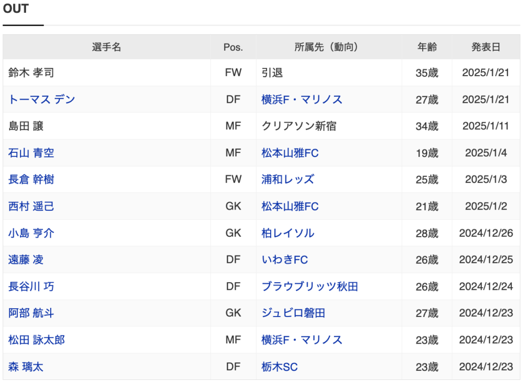Open player link 西村 遥己
524x384 pixels.
[31, 207]
